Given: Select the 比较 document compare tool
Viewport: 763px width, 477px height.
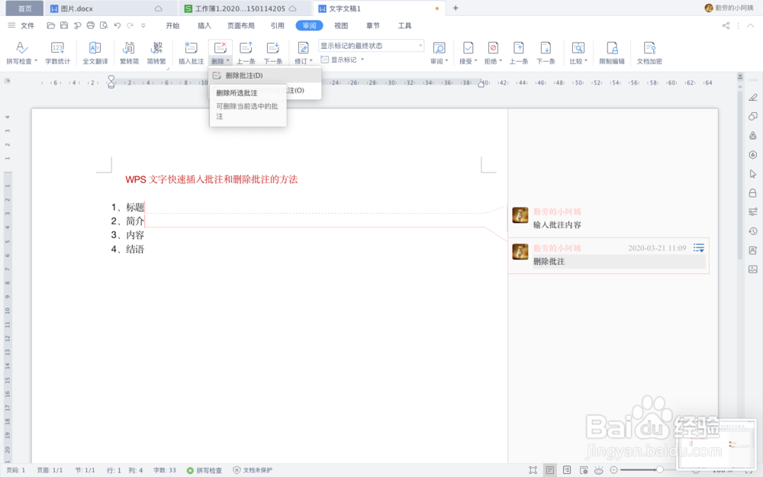Looking at the screenshot, I should pos(576,50).
